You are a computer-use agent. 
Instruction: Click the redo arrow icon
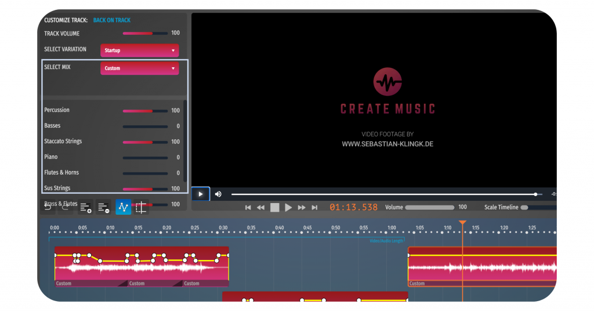pos(65,207)
